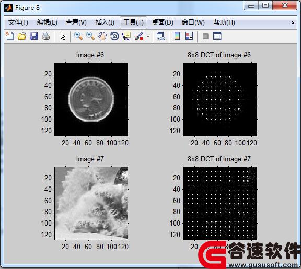Minimize the Figure 8 window
The image size is (301, 269).
click(x=251, y=6)
